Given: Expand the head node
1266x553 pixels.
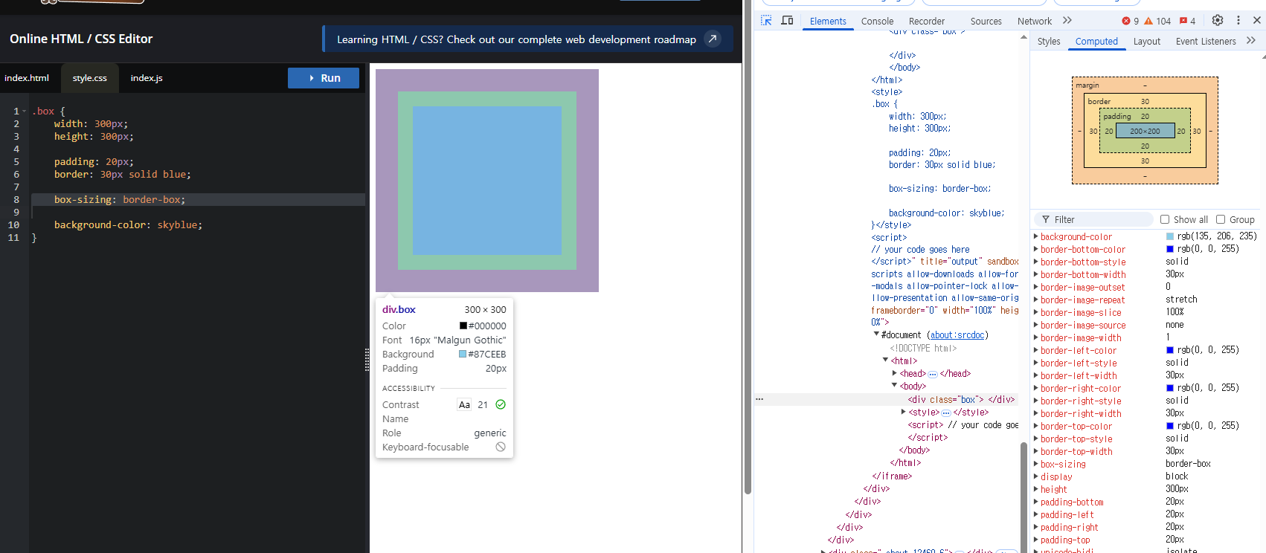Looking at the screenshot, I should (894, 373).
